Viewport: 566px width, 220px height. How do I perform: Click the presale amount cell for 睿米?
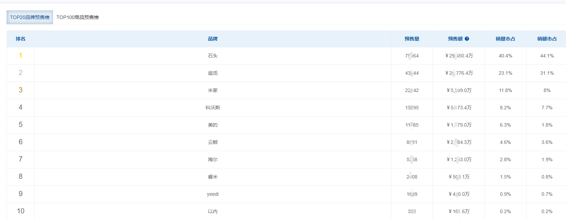(x=459, y=177)
